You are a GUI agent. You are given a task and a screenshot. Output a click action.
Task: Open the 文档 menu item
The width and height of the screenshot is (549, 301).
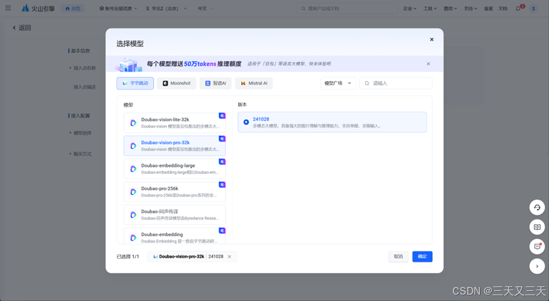[503, 8]
